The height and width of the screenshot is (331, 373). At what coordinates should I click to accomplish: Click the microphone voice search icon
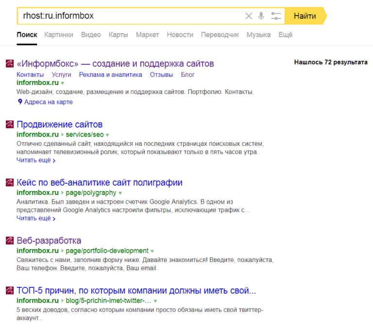pos(261,16)
